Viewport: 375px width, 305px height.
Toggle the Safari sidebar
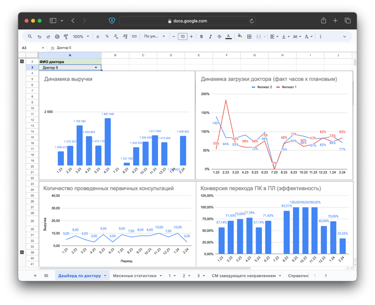click(53, 21)
